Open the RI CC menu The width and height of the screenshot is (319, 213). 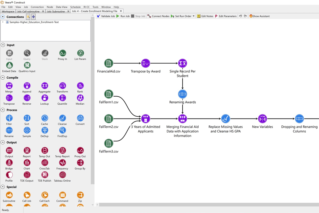pyautogui.click(x=86, y=7)
